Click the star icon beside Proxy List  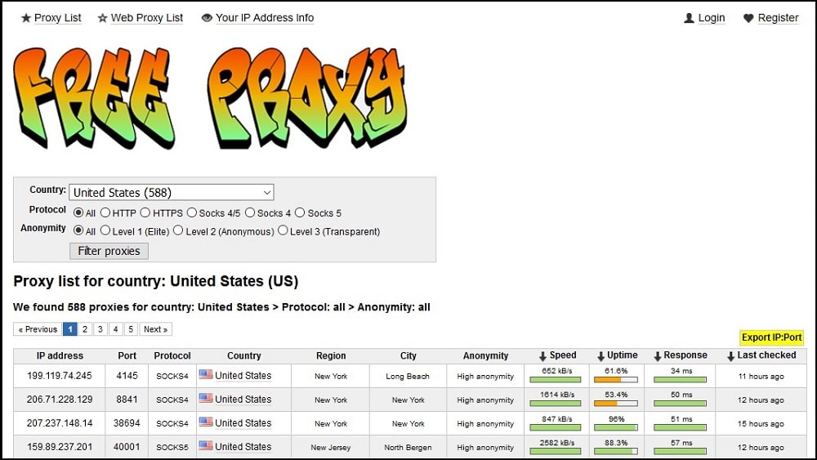pyautogui.click(x=26, y=18)
